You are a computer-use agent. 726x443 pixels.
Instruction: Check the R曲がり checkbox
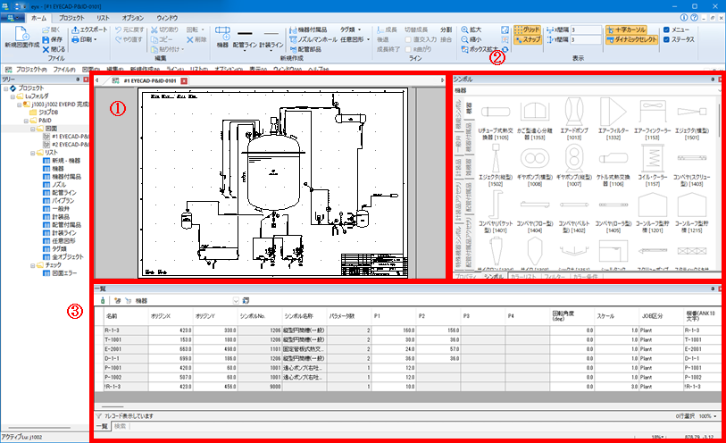coord(407,49)
